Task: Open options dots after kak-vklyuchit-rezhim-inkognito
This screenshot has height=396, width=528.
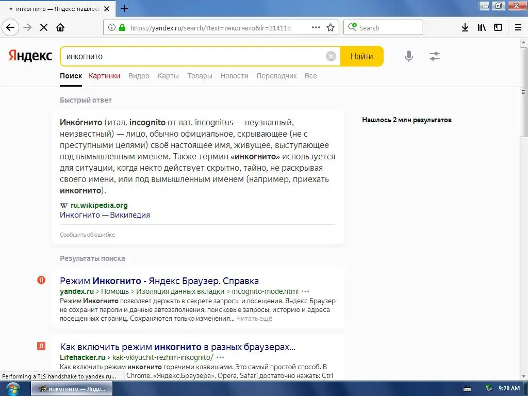Action: click(220, 357)
